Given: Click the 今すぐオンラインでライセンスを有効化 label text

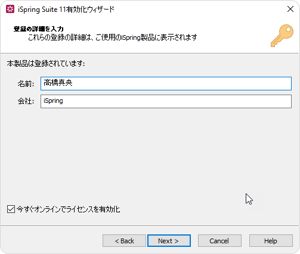Looking at the screenshot, I should (x=68, y=209).
